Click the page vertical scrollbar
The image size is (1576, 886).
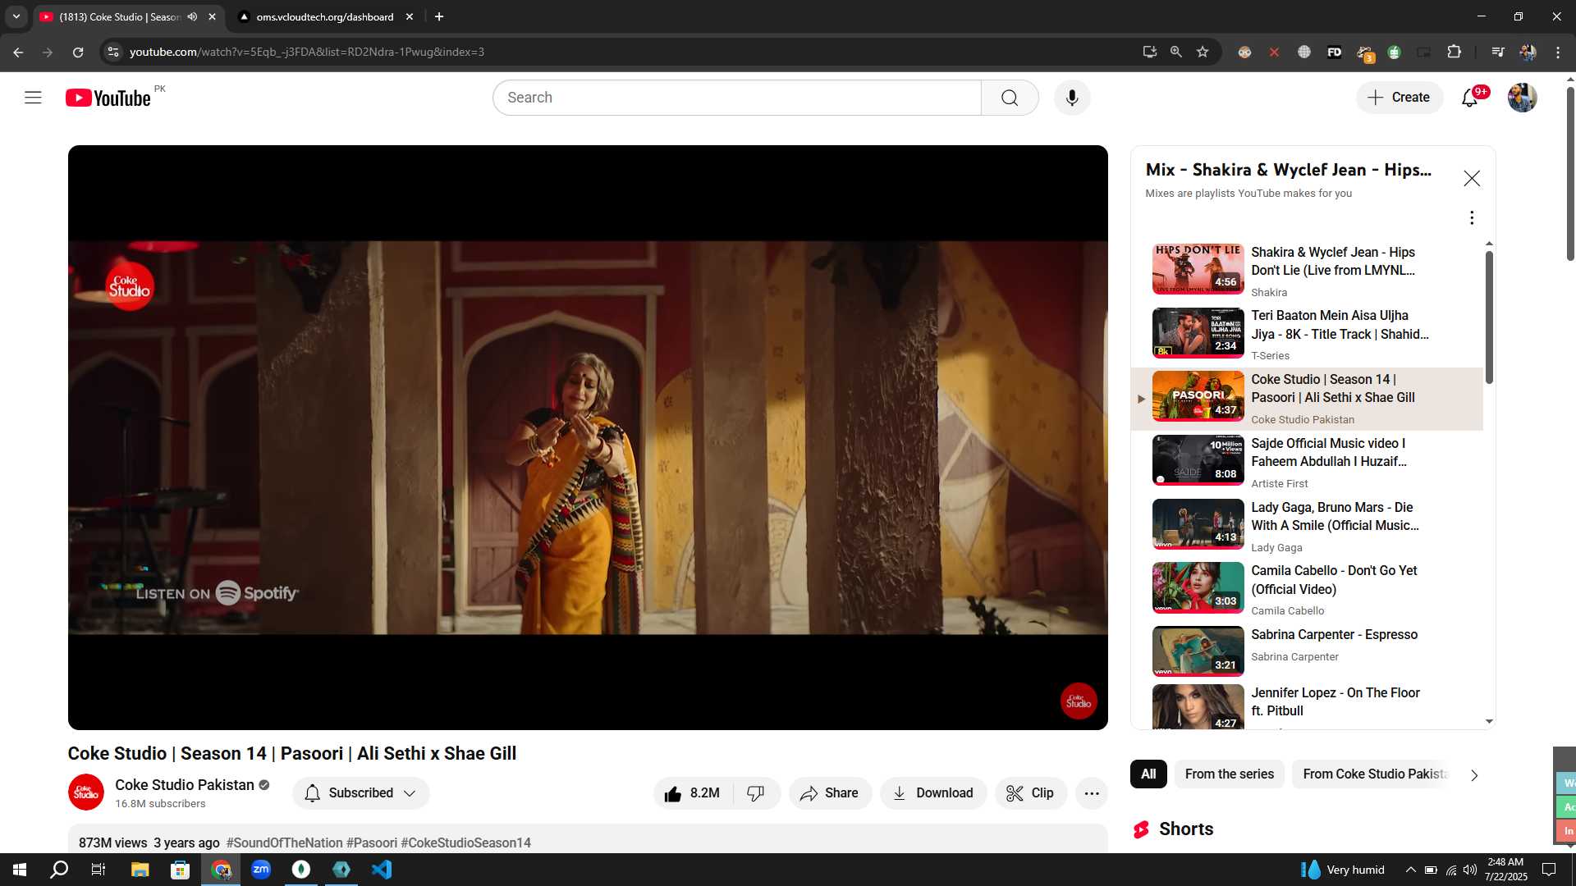[1570, 172]
